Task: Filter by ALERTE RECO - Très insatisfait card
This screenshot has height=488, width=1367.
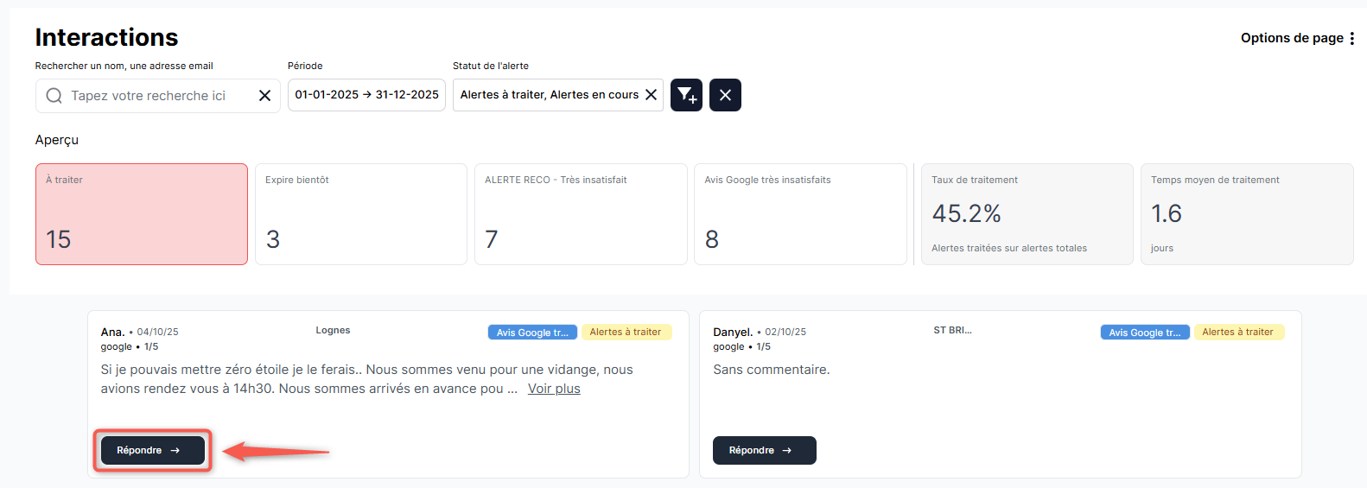Action: [x=581, y=214]
